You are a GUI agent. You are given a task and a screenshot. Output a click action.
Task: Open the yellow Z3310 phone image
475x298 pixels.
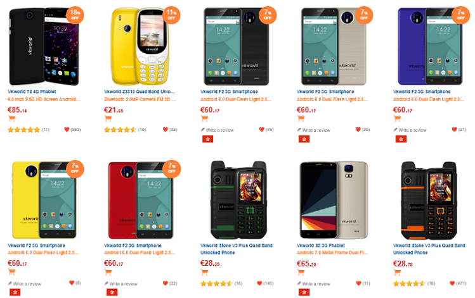coord(141,47)
